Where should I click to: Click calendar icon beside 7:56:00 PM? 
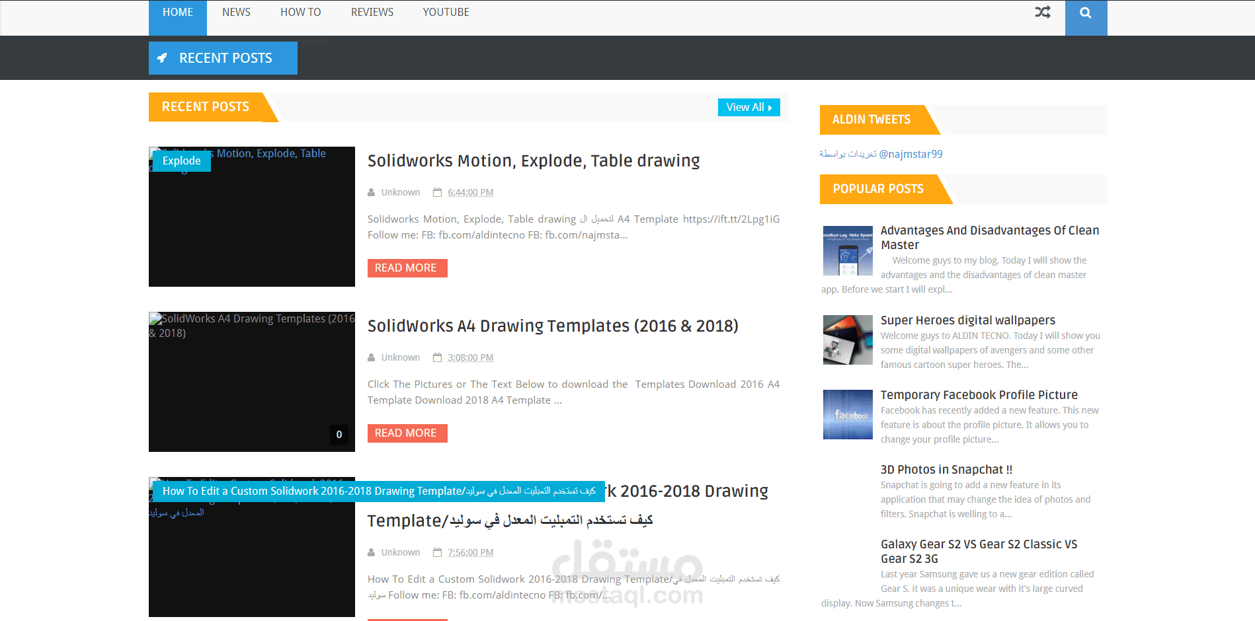coord(437,552)
